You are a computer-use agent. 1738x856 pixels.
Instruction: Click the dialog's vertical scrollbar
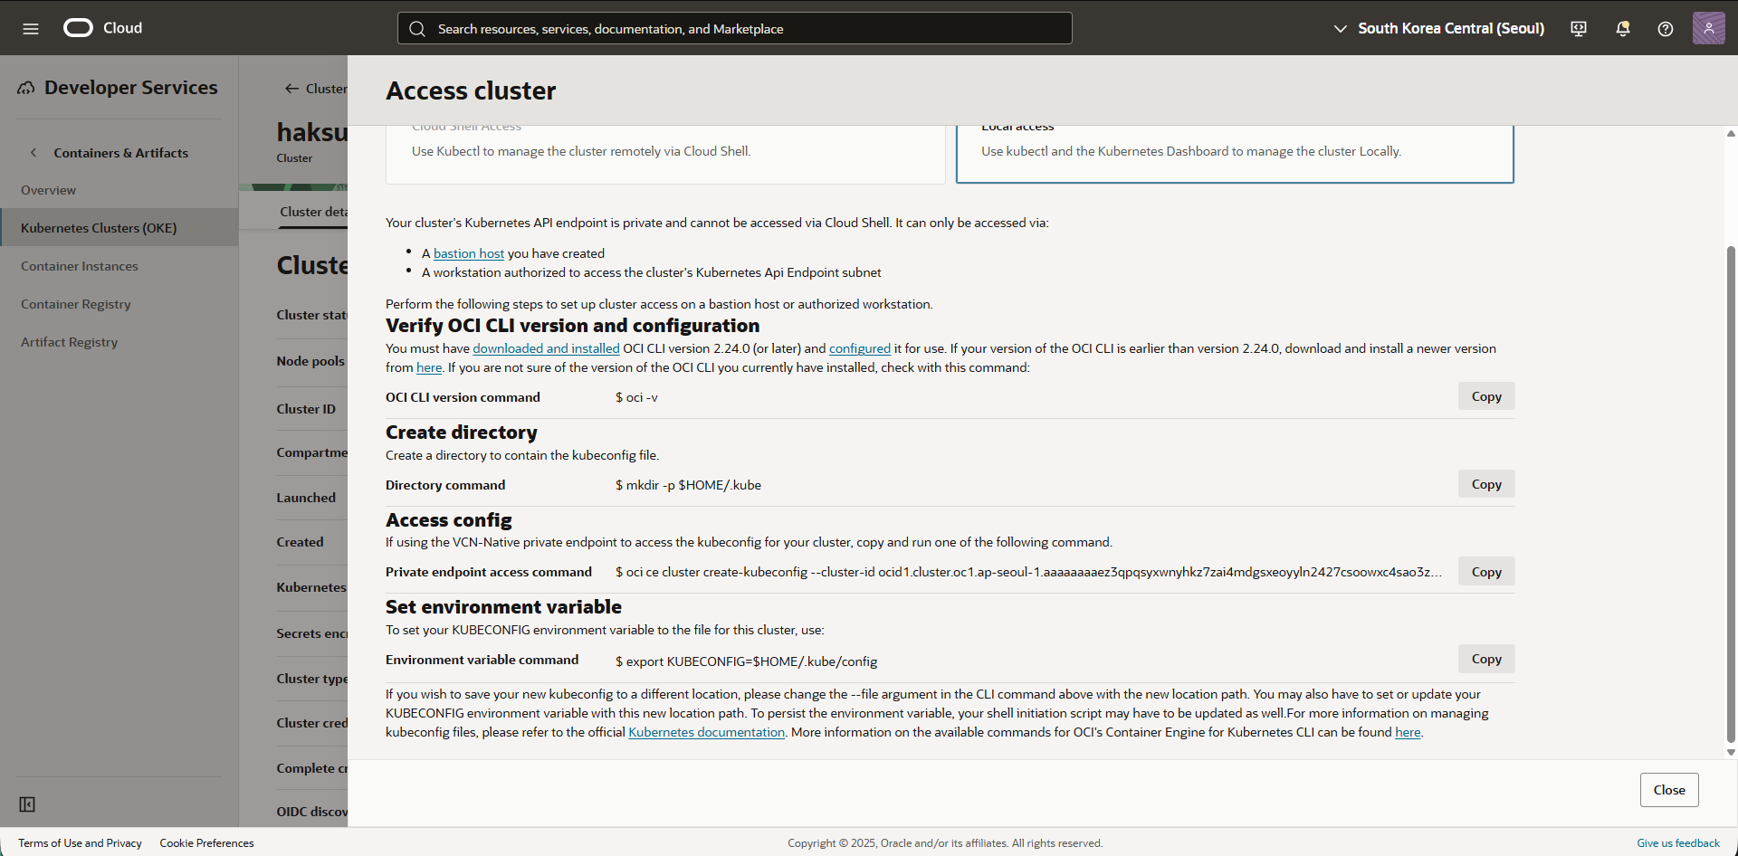click(1731, 489)
